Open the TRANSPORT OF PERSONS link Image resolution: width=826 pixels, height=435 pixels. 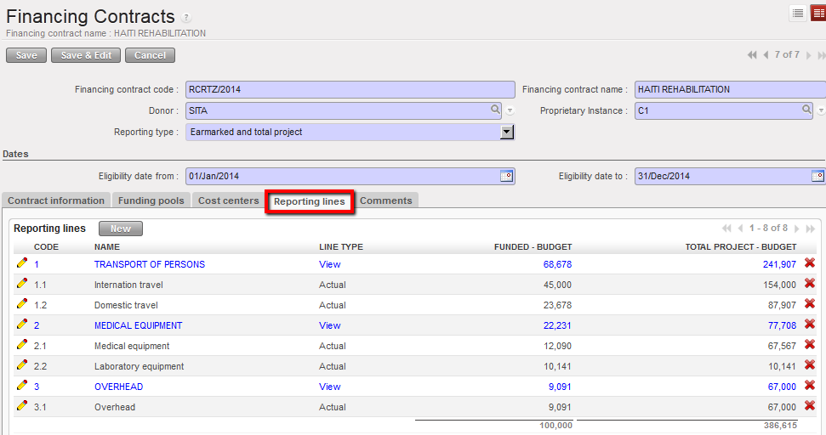149,264
